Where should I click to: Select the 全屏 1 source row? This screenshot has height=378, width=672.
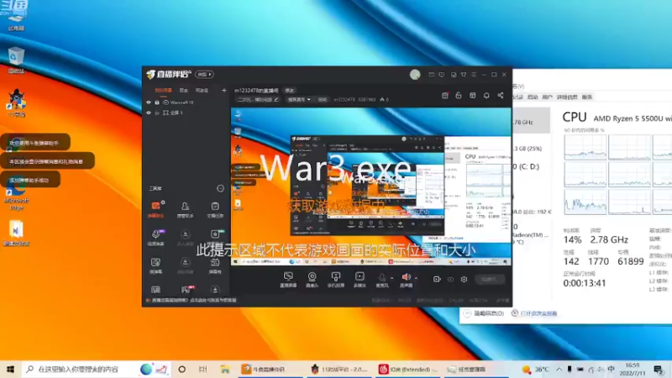pyautogui.click(x=186, y=113)
